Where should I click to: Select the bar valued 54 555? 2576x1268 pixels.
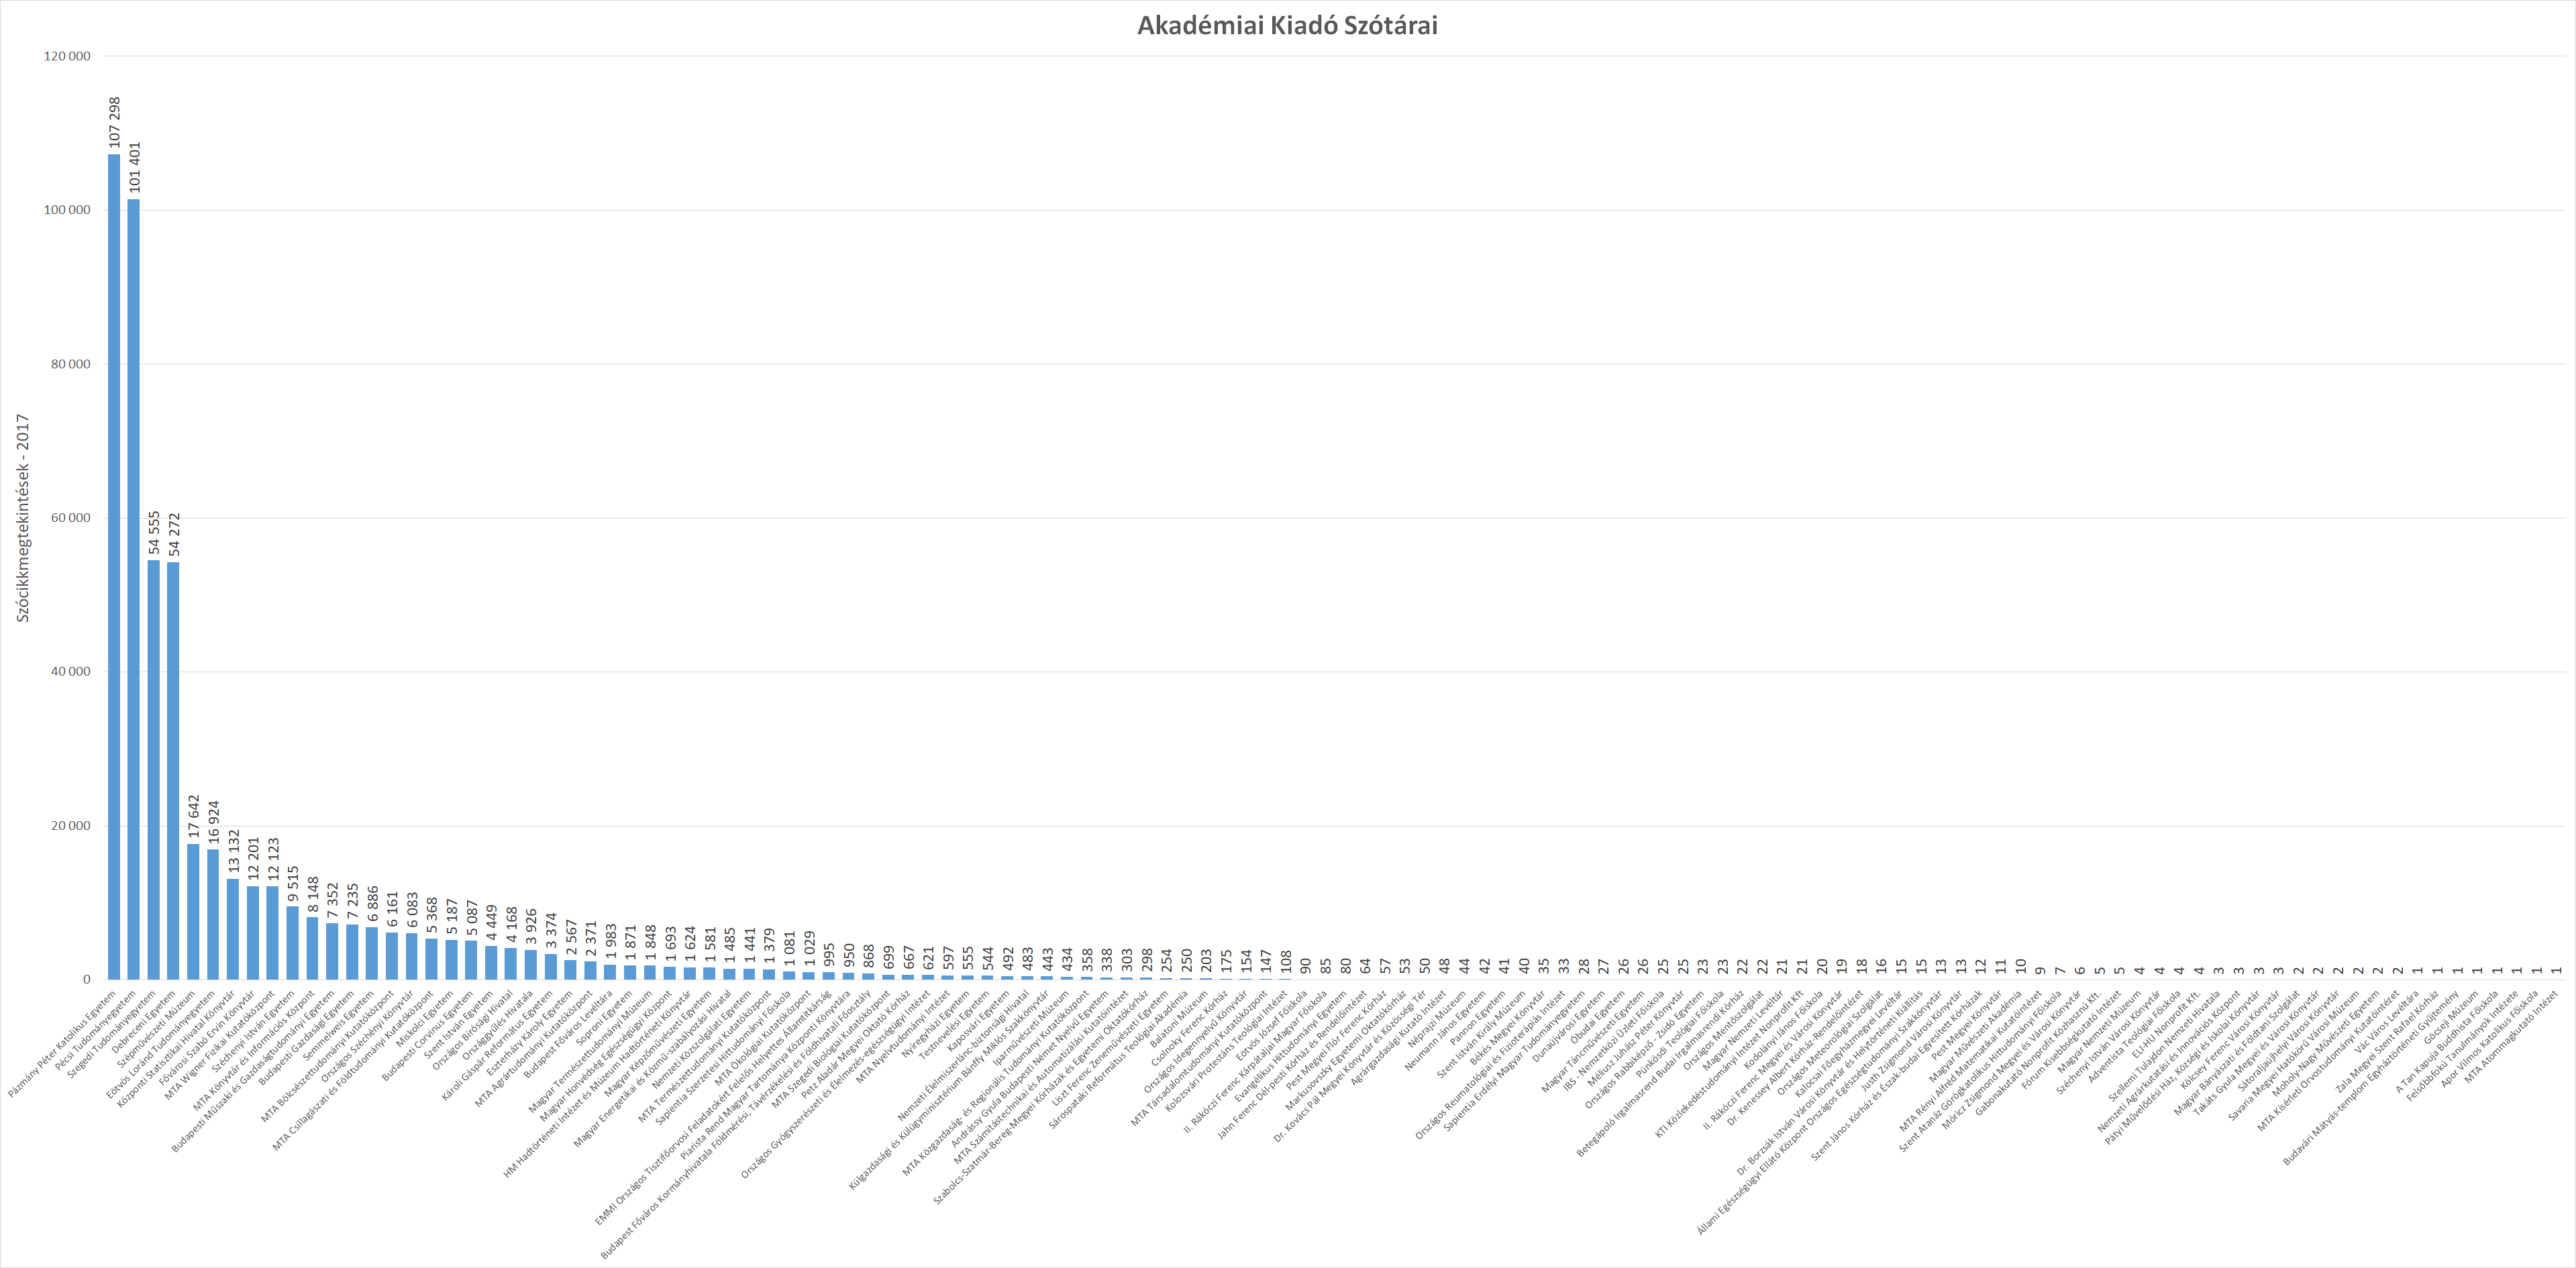(x=154, y=770)
